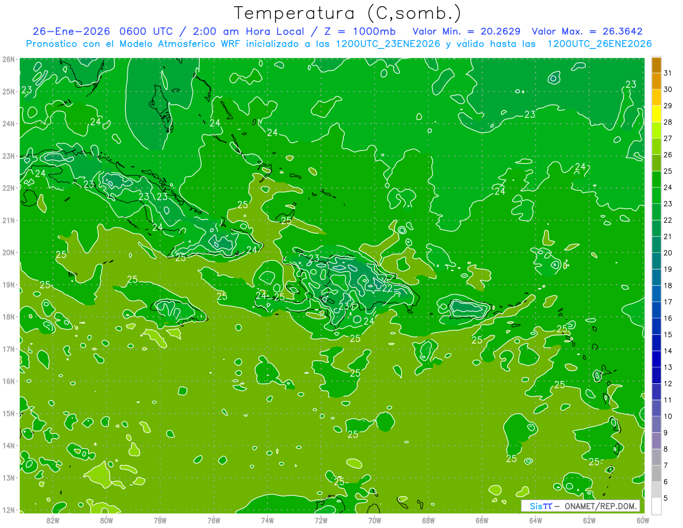683x528 pixels.
Task: Click the colorbar label 31
Action: point(668,73)
